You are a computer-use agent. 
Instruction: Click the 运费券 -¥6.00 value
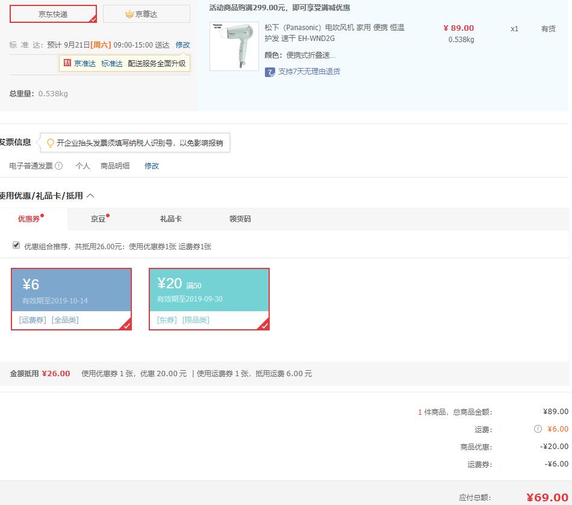(x=556, y=464)
